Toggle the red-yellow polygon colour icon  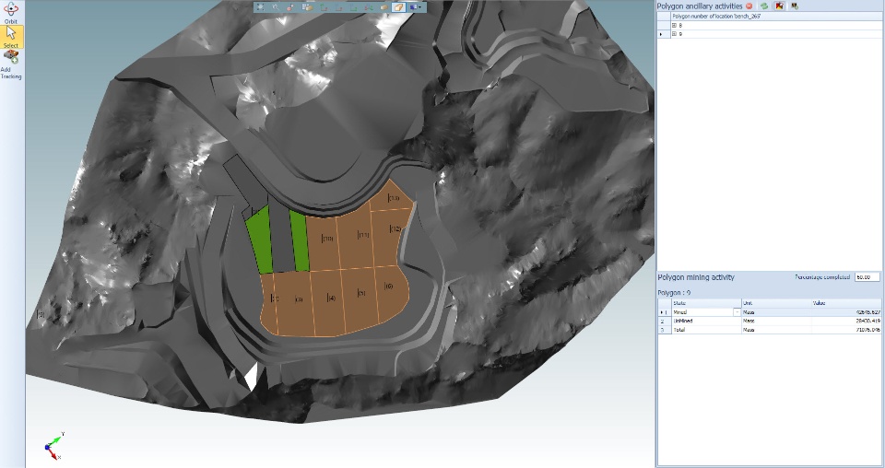pyautogui.click(x=779, y=6)
